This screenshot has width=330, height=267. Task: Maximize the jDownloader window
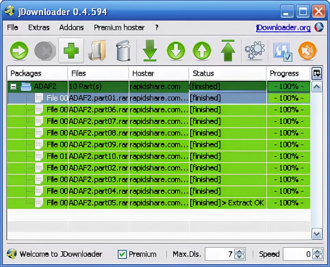(303, 11)
